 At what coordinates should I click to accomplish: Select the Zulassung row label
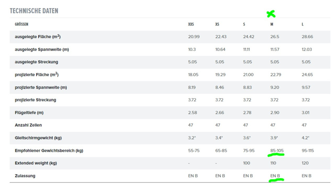click(x=25, y=176)
